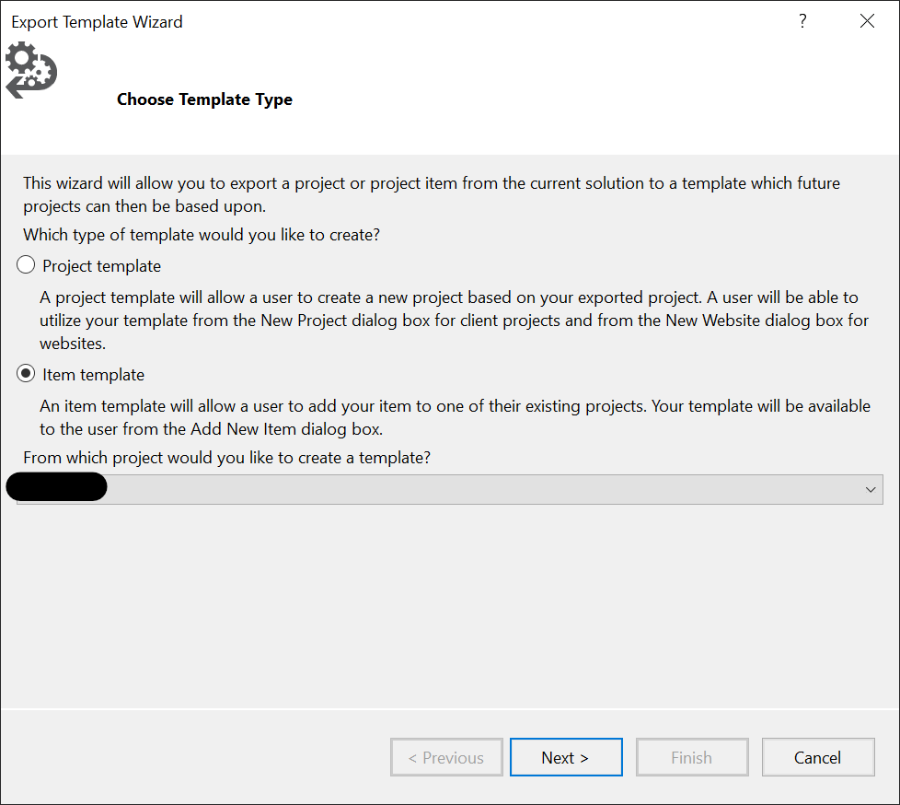
Task: Select the Project template radio button
Action: coord(26,266)
